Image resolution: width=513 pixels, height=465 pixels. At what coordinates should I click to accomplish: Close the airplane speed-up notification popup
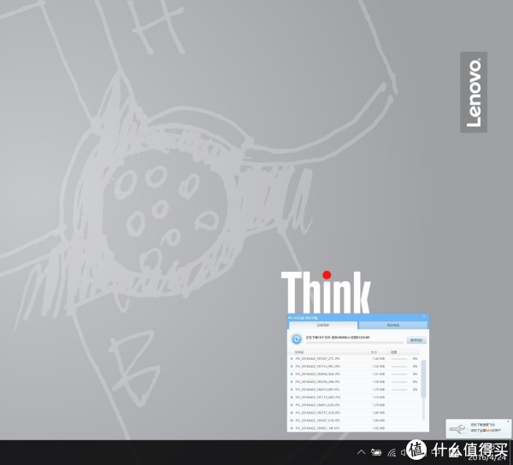pyautogui.click(x=509, y=421)
